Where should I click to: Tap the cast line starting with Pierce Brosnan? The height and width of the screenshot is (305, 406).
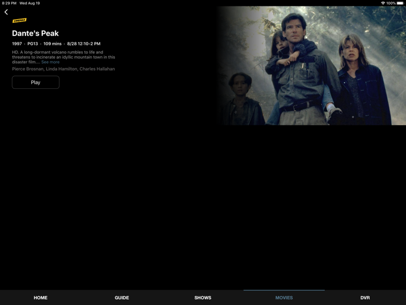63,69
